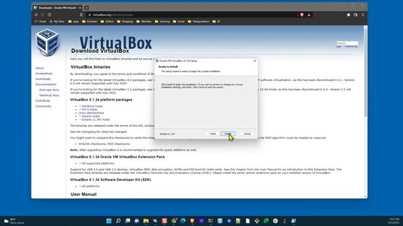Open the MD5 checksums link

[118, 144]
